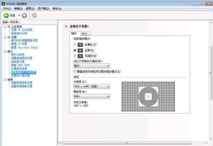Select the 无缩放 radio button
The image size is (213, 146).
[x=75, y=56]
